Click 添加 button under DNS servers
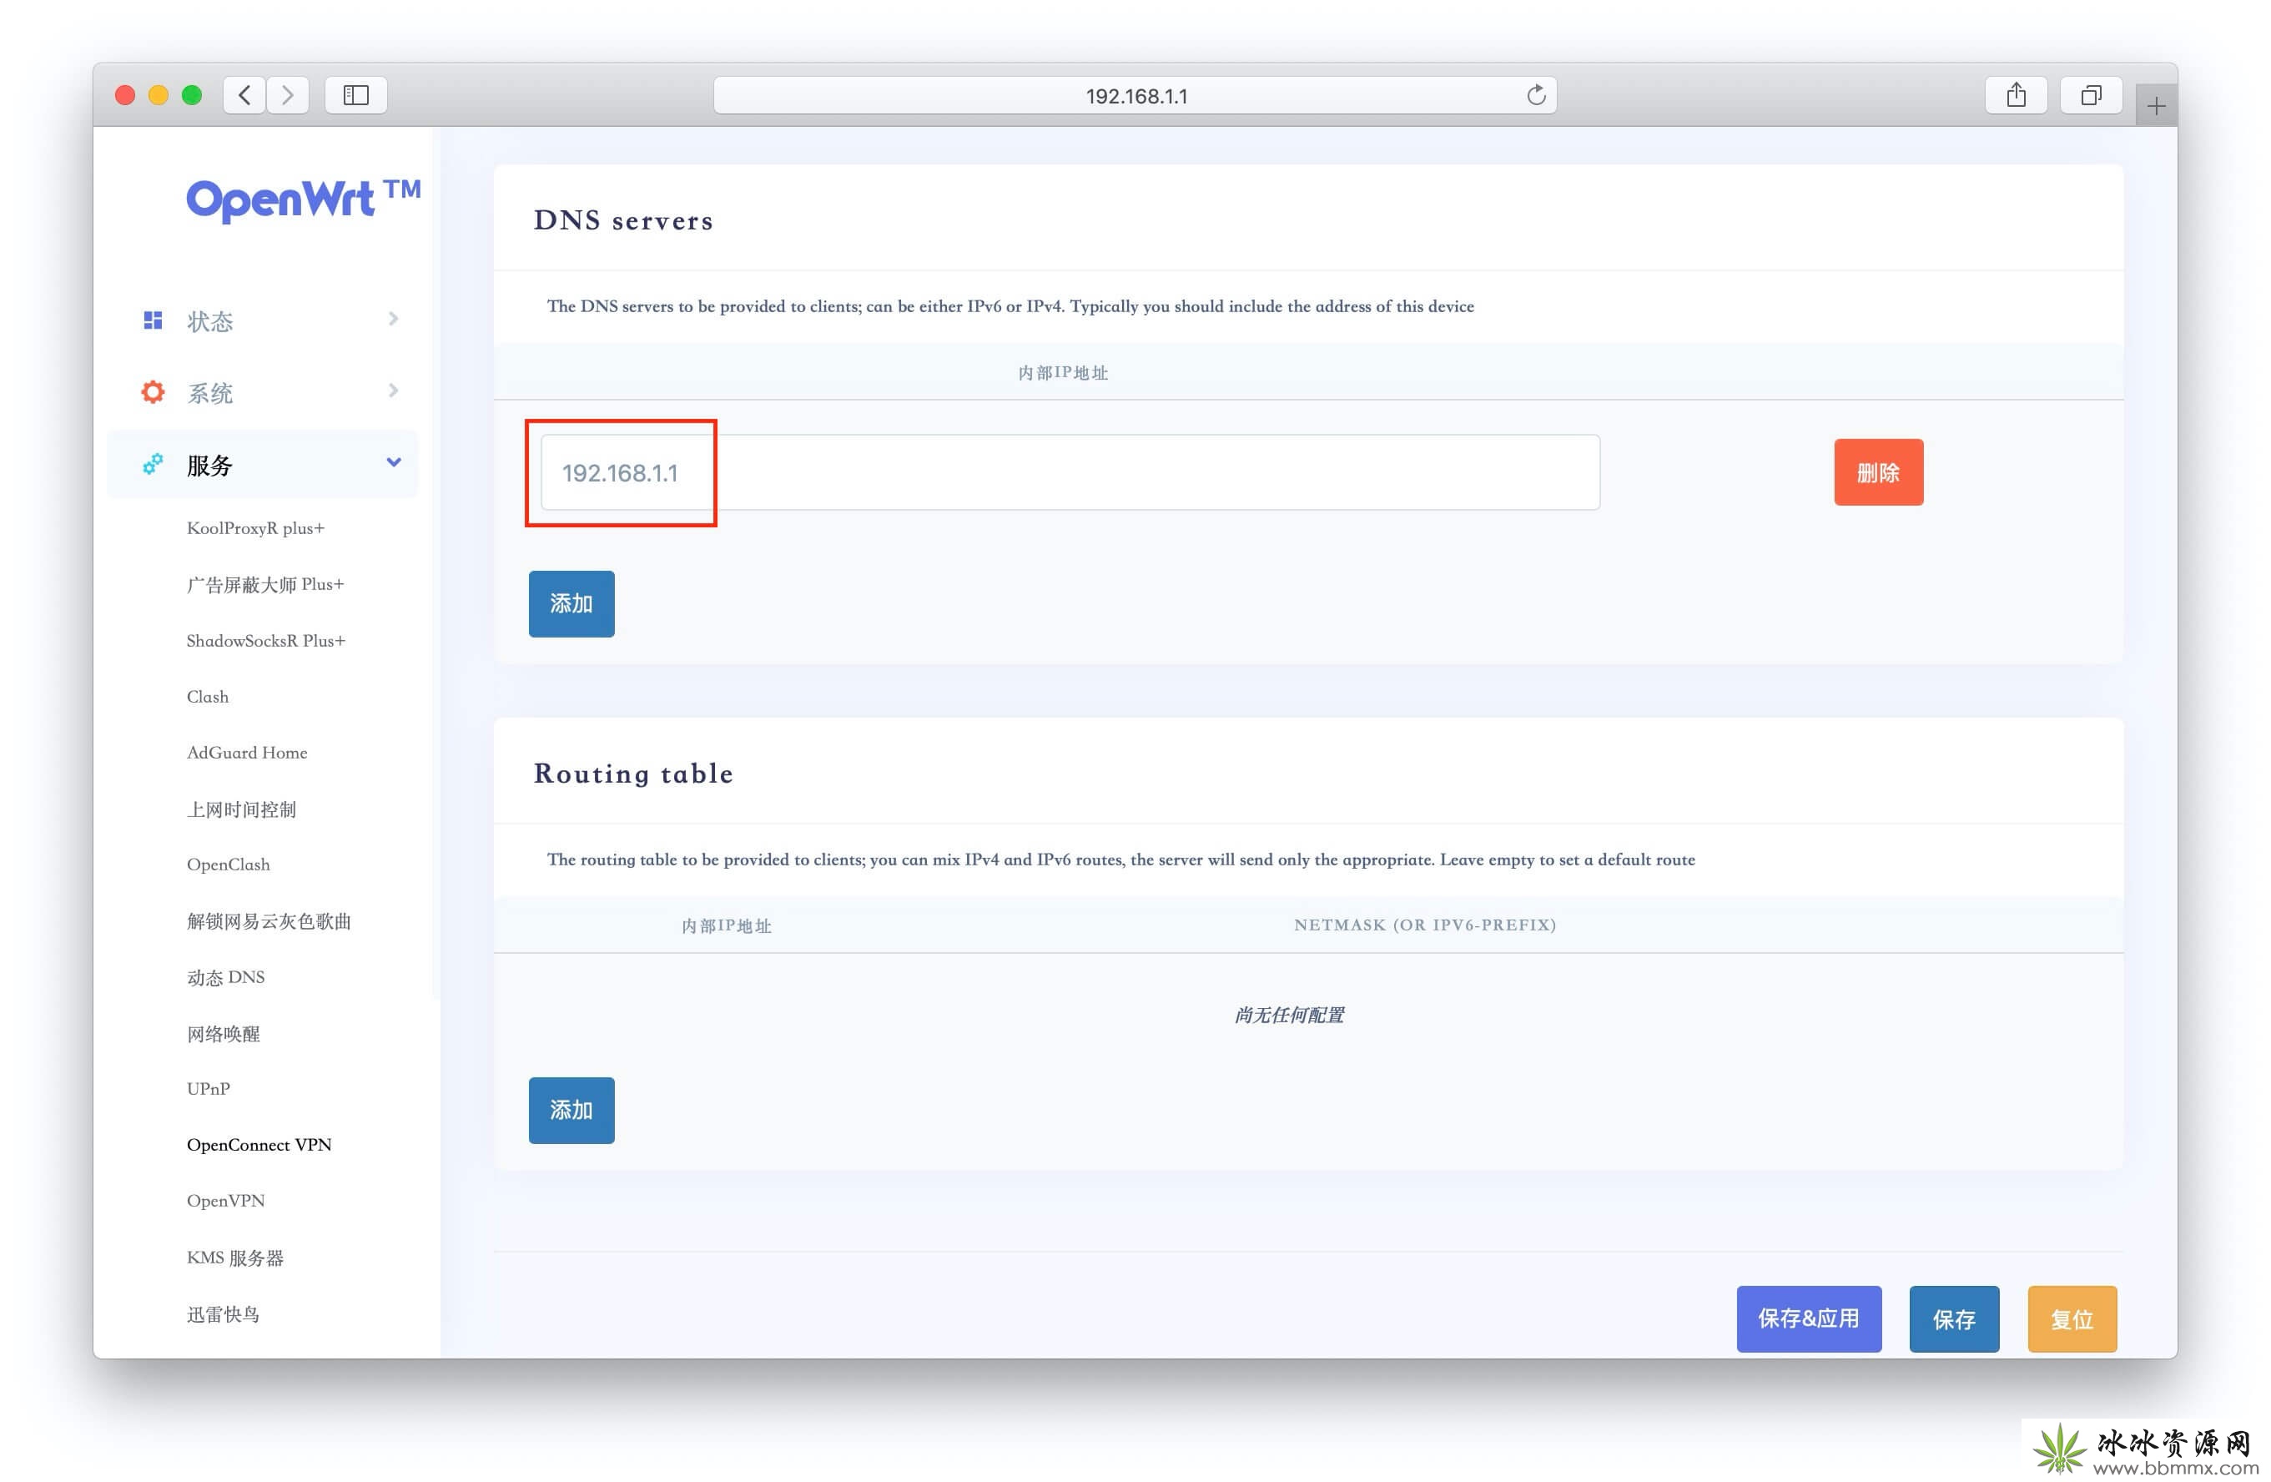 tap(571, 602)
